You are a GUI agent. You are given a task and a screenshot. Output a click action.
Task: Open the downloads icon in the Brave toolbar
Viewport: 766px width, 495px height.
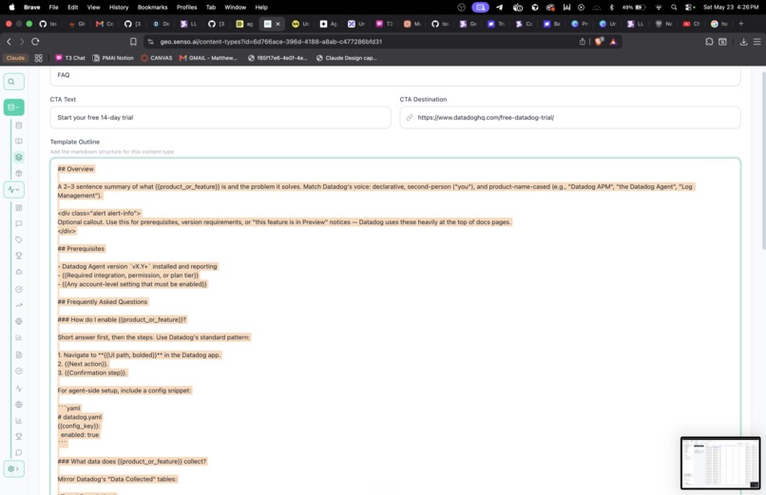(x=743, y=42)
